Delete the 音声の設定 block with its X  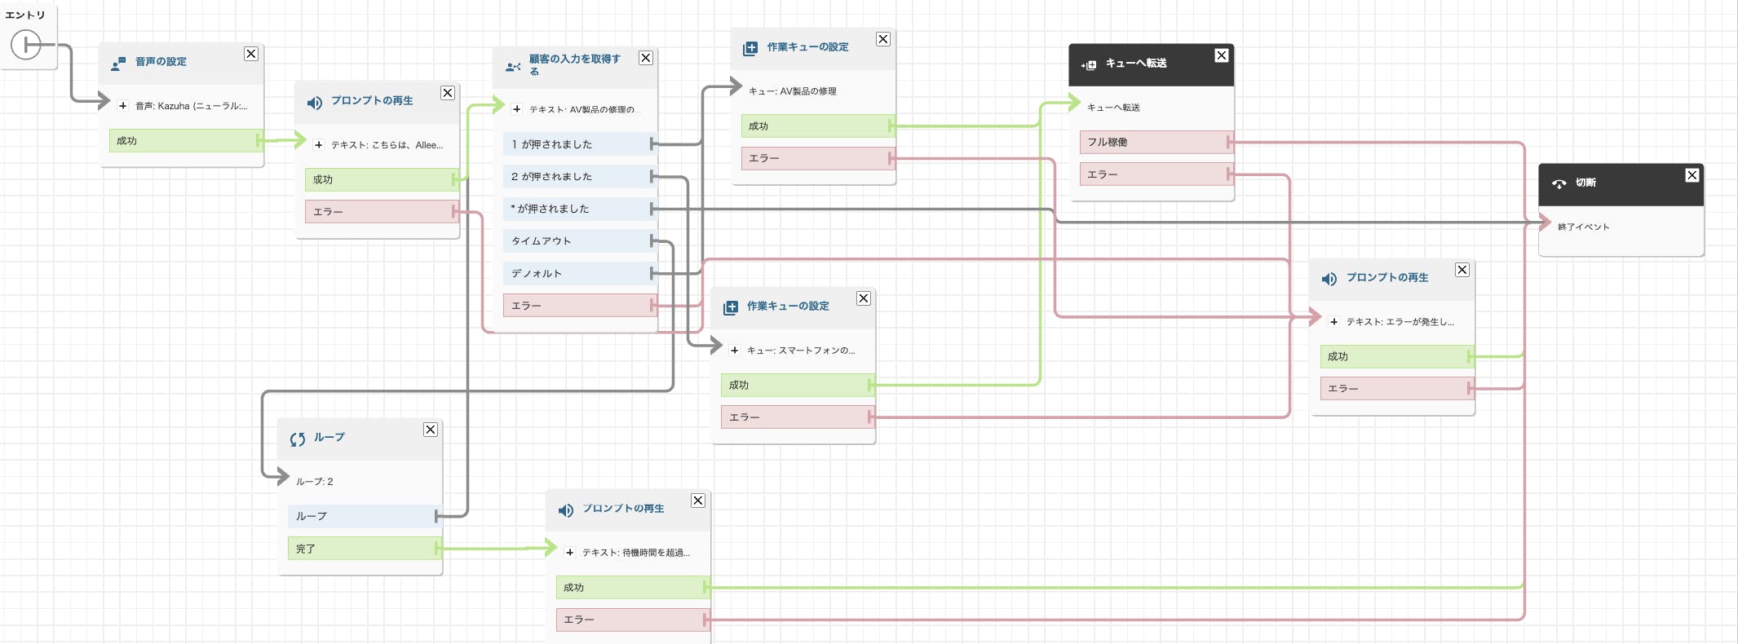[251, 54]
